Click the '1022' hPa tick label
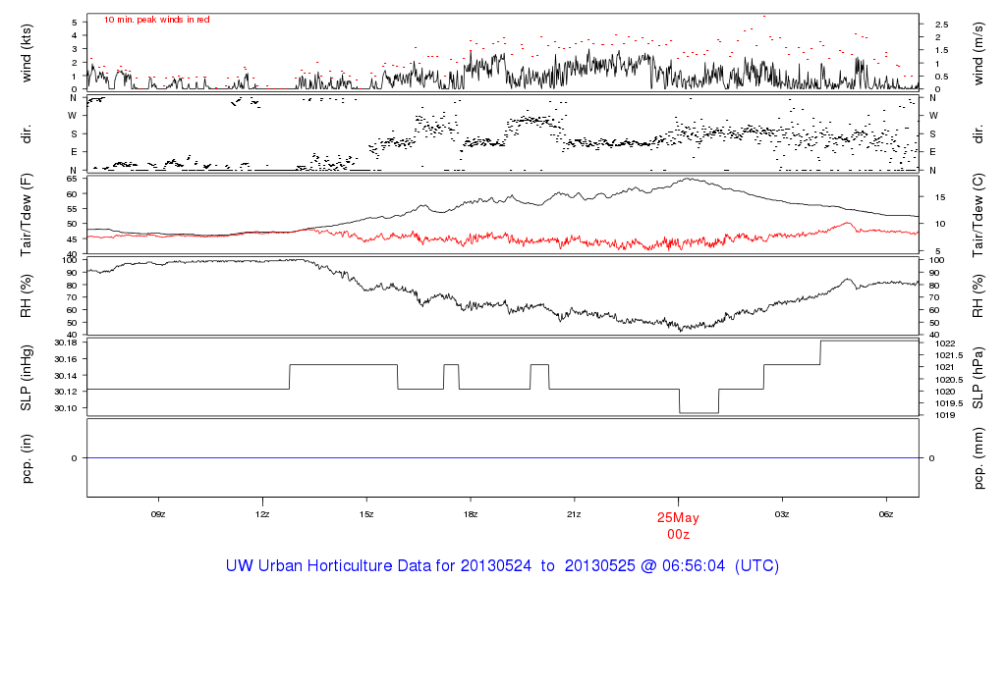 coord(946,343)
